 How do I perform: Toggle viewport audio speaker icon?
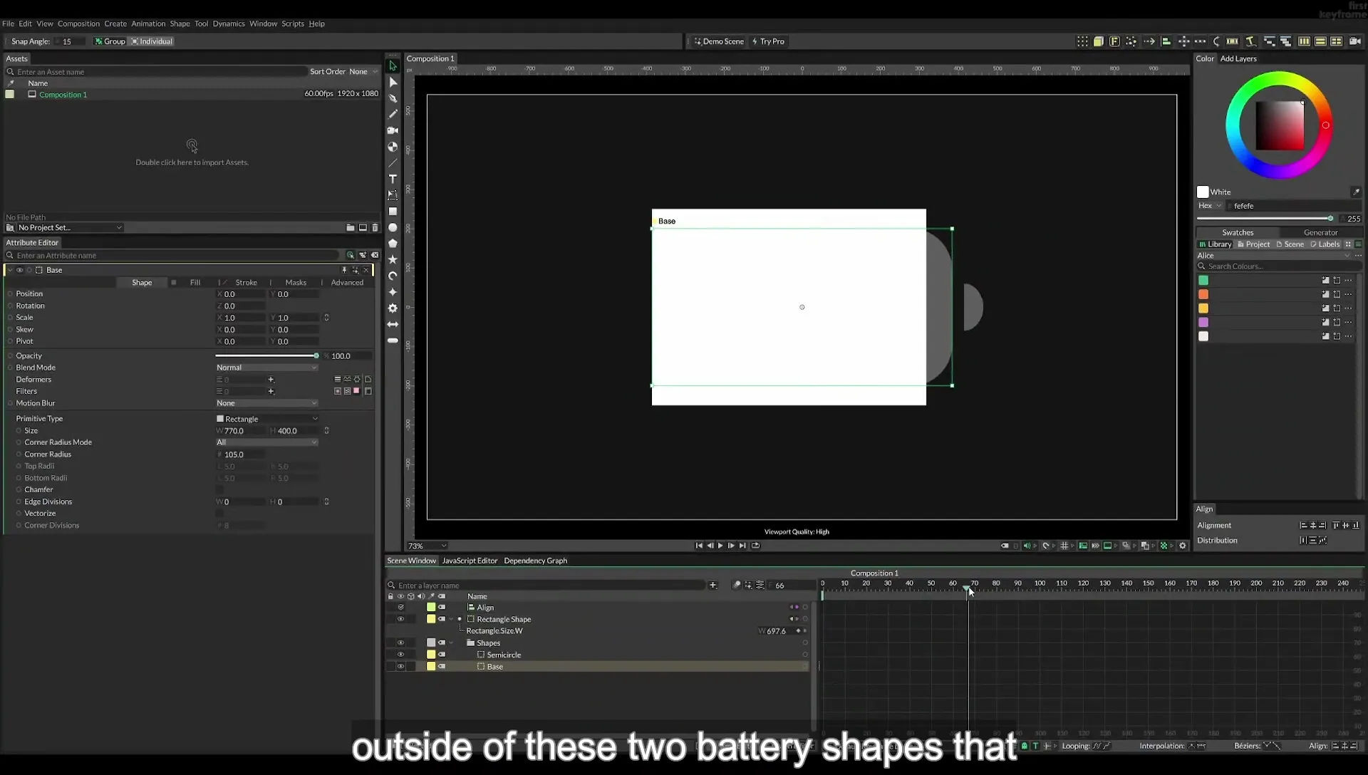1027,546
